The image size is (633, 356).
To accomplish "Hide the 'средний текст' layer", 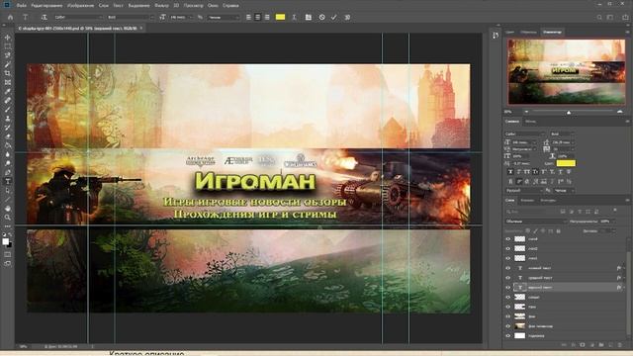I will tap(507, 278).
